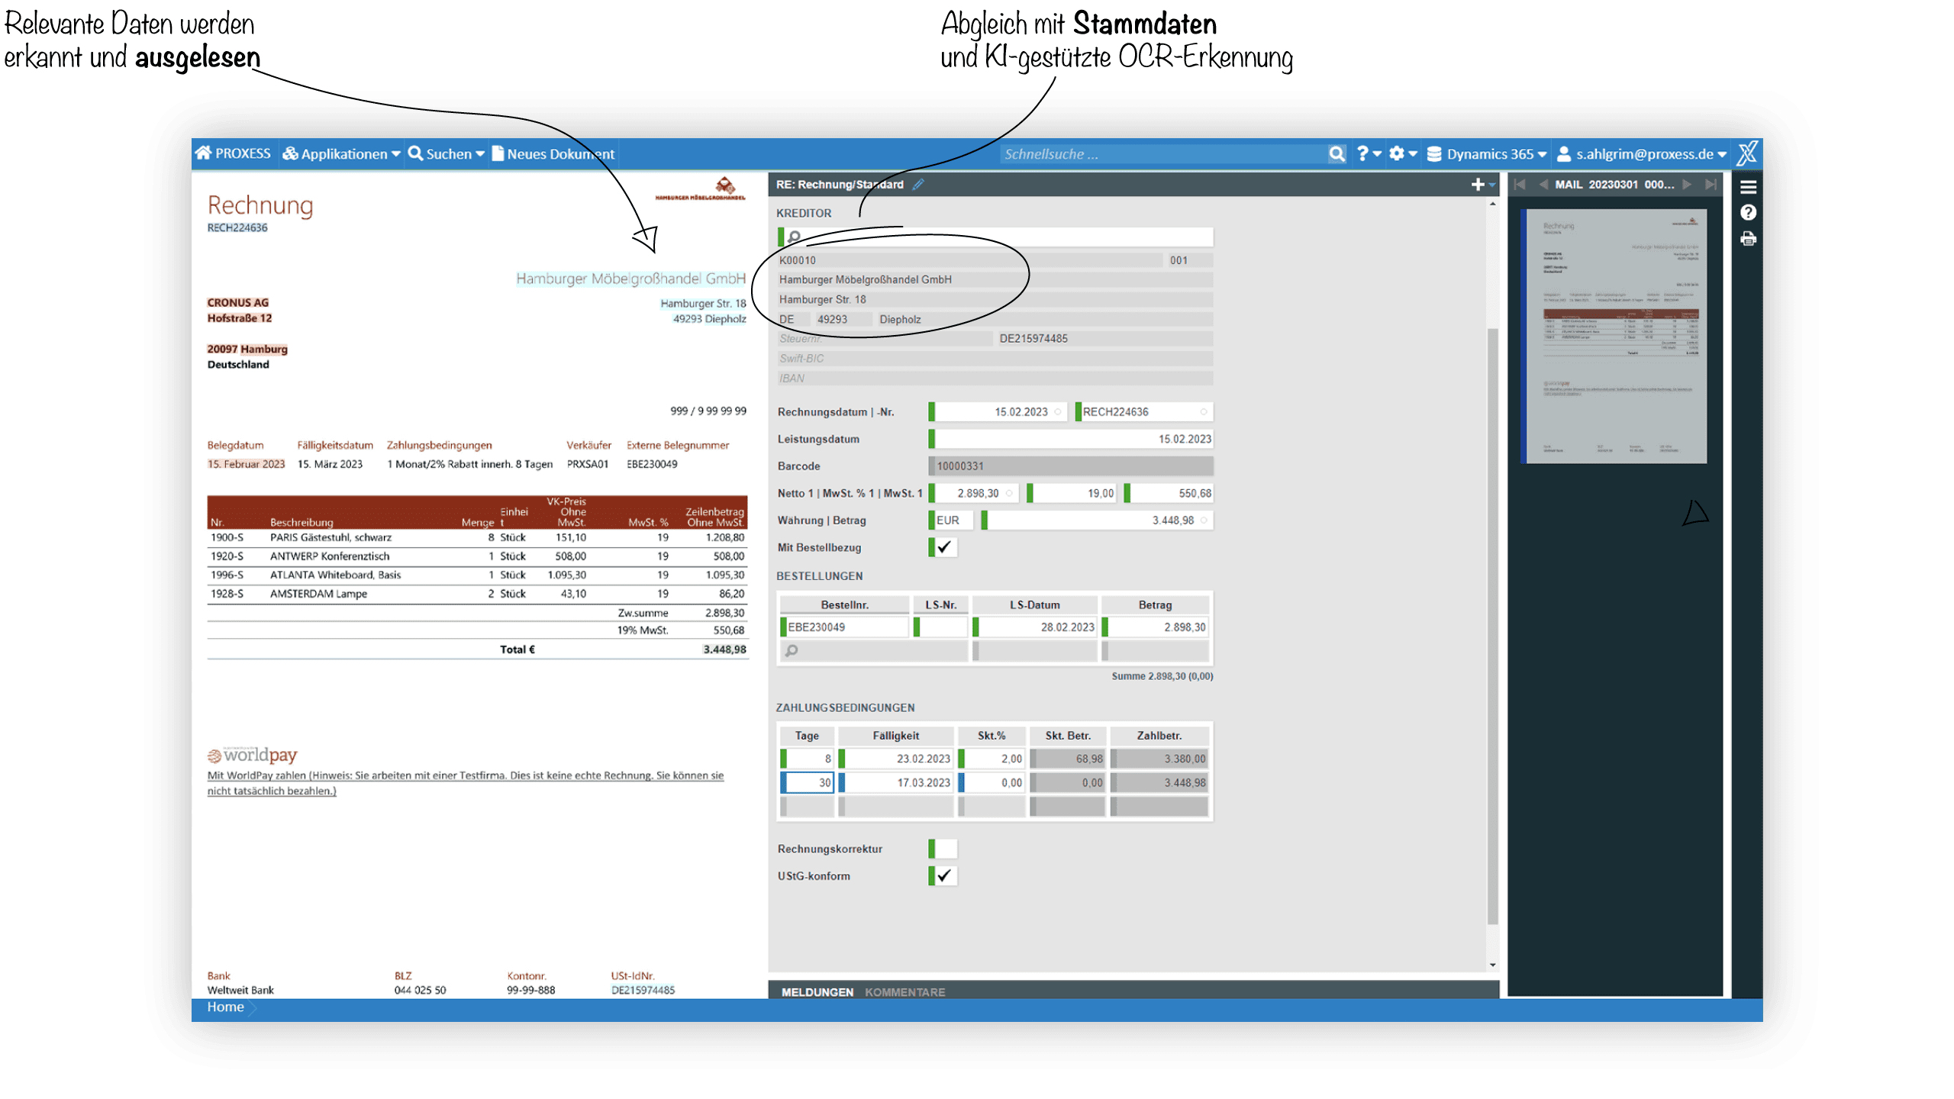Open the Suchen dropdown menu
Viewport: 1954px width, 1099px height.
(447, 154)
